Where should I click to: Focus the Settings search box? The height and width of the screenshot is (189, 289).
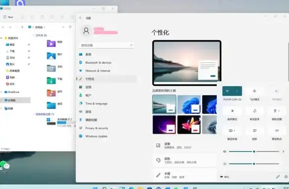pos(106,45)
